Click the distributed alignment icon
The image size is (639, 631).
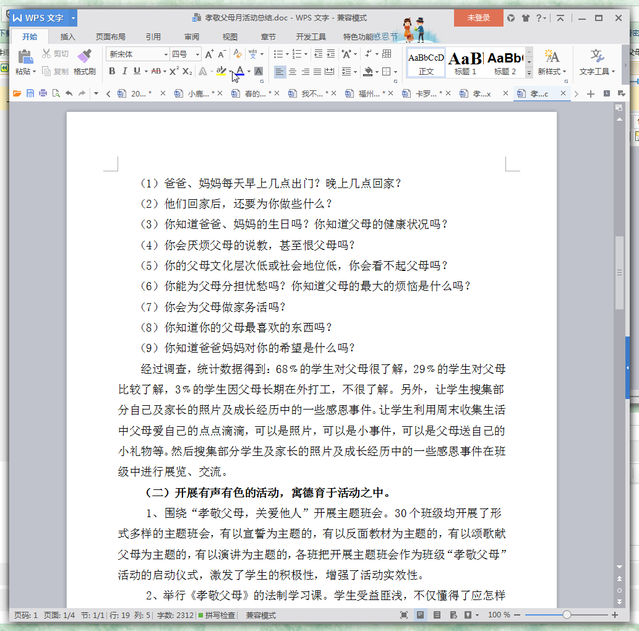[x=329, y=72]
